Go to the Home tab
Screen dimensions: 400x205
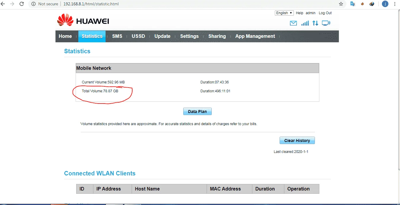pyautogui.click(x=65, y=36)
